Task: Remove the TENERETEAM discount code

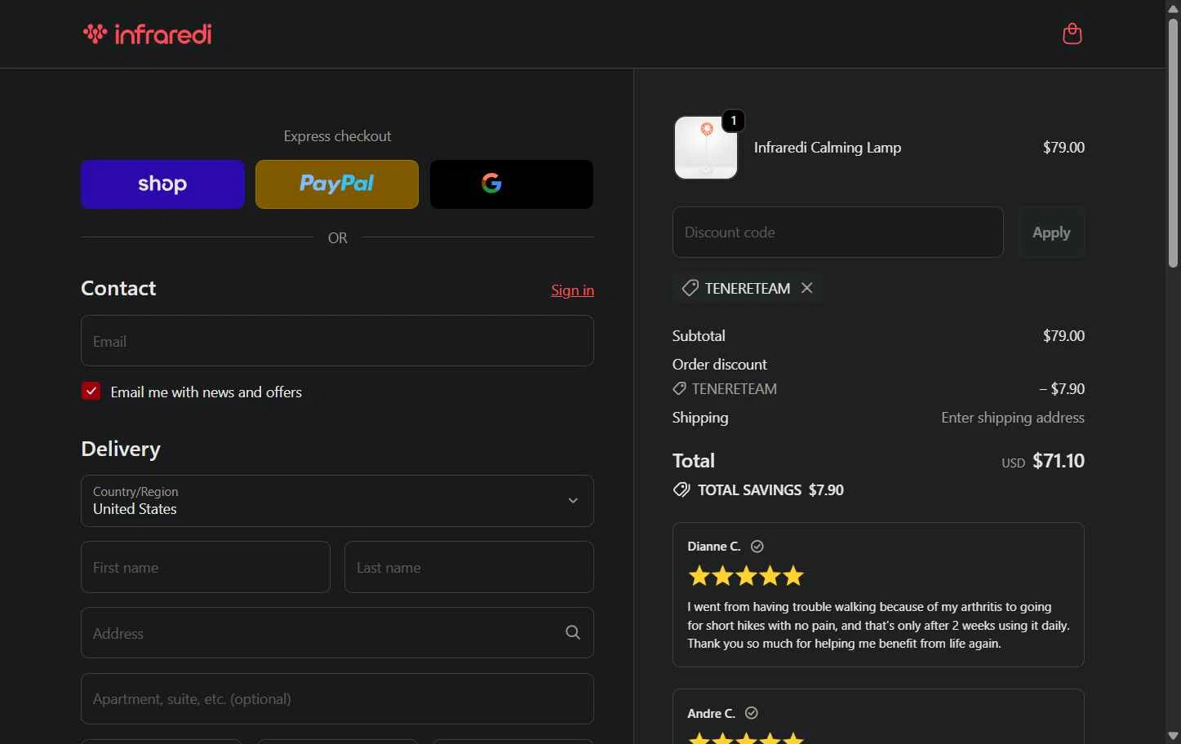Action: pos(807,288)
